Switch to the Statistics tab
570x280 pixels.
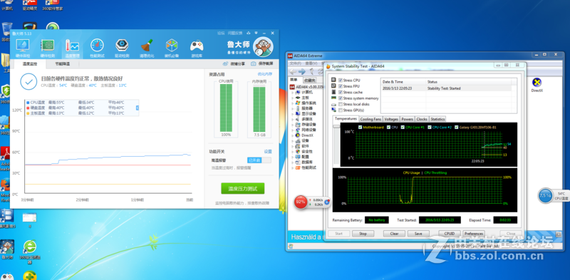point(437,119)
